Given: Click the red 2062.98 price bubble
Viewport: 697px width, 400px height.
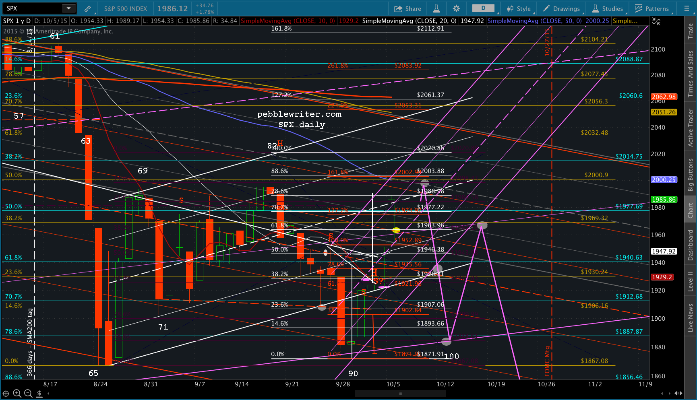Looking at the screenshot, I should pos(664,97).
